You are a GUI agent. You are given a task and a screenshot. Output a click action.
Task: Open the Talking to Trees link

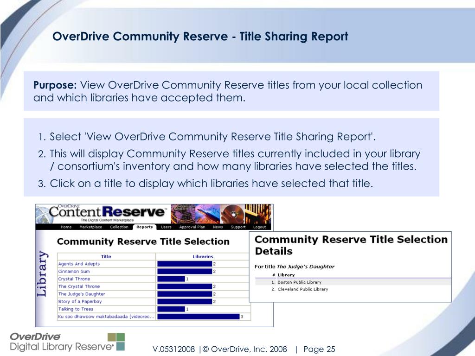pos(76,309)
